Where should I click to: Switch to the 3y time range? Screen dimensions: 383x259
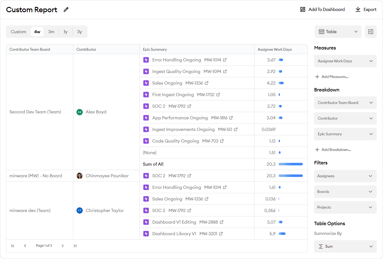80,32
